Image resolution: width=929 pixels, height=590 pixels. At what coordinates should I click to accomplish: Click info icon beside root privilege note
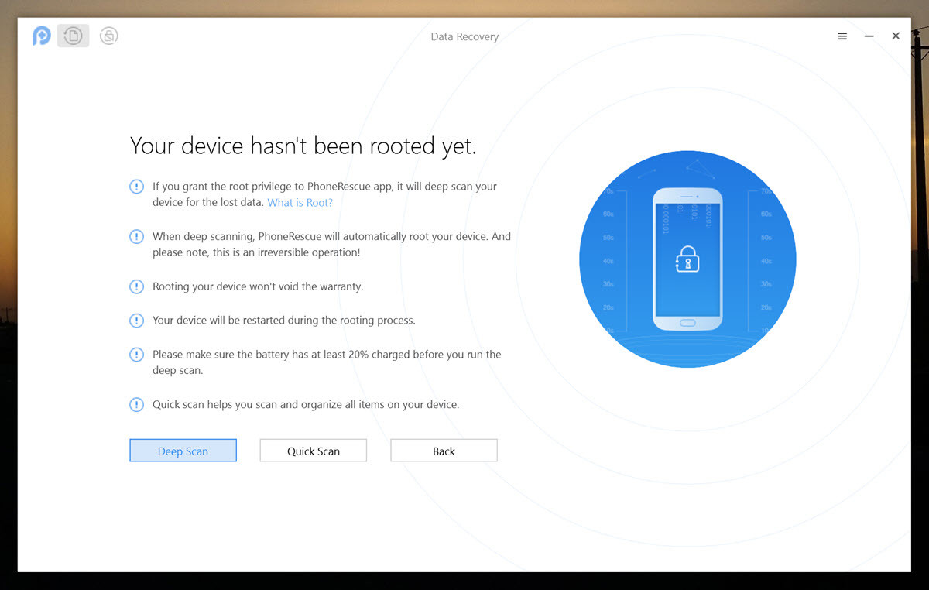136,187
